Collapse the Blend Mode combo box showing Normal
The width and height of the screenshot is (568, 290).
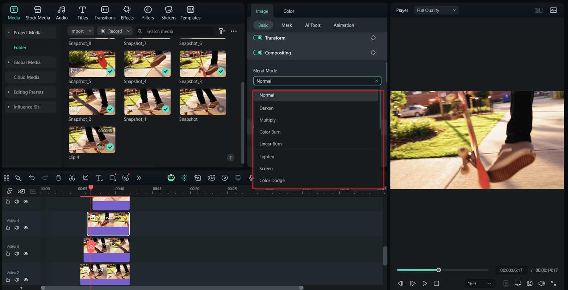click(x=317, y=81)
